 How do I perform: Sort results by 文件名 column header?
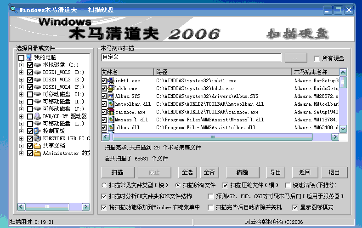(x=128, y=72)
